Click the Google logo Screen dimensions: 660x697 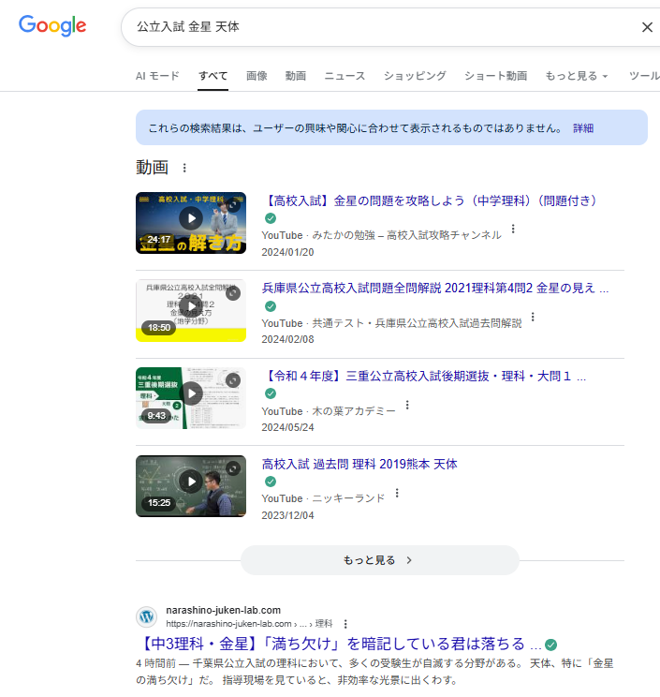[52, 26]
